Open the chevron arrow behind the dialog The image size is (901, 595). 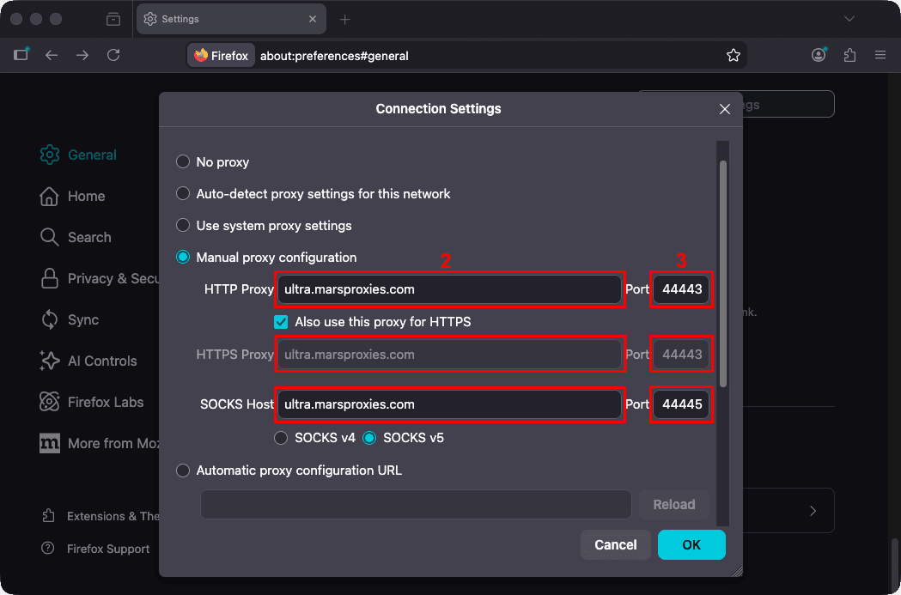coord(813,511)
